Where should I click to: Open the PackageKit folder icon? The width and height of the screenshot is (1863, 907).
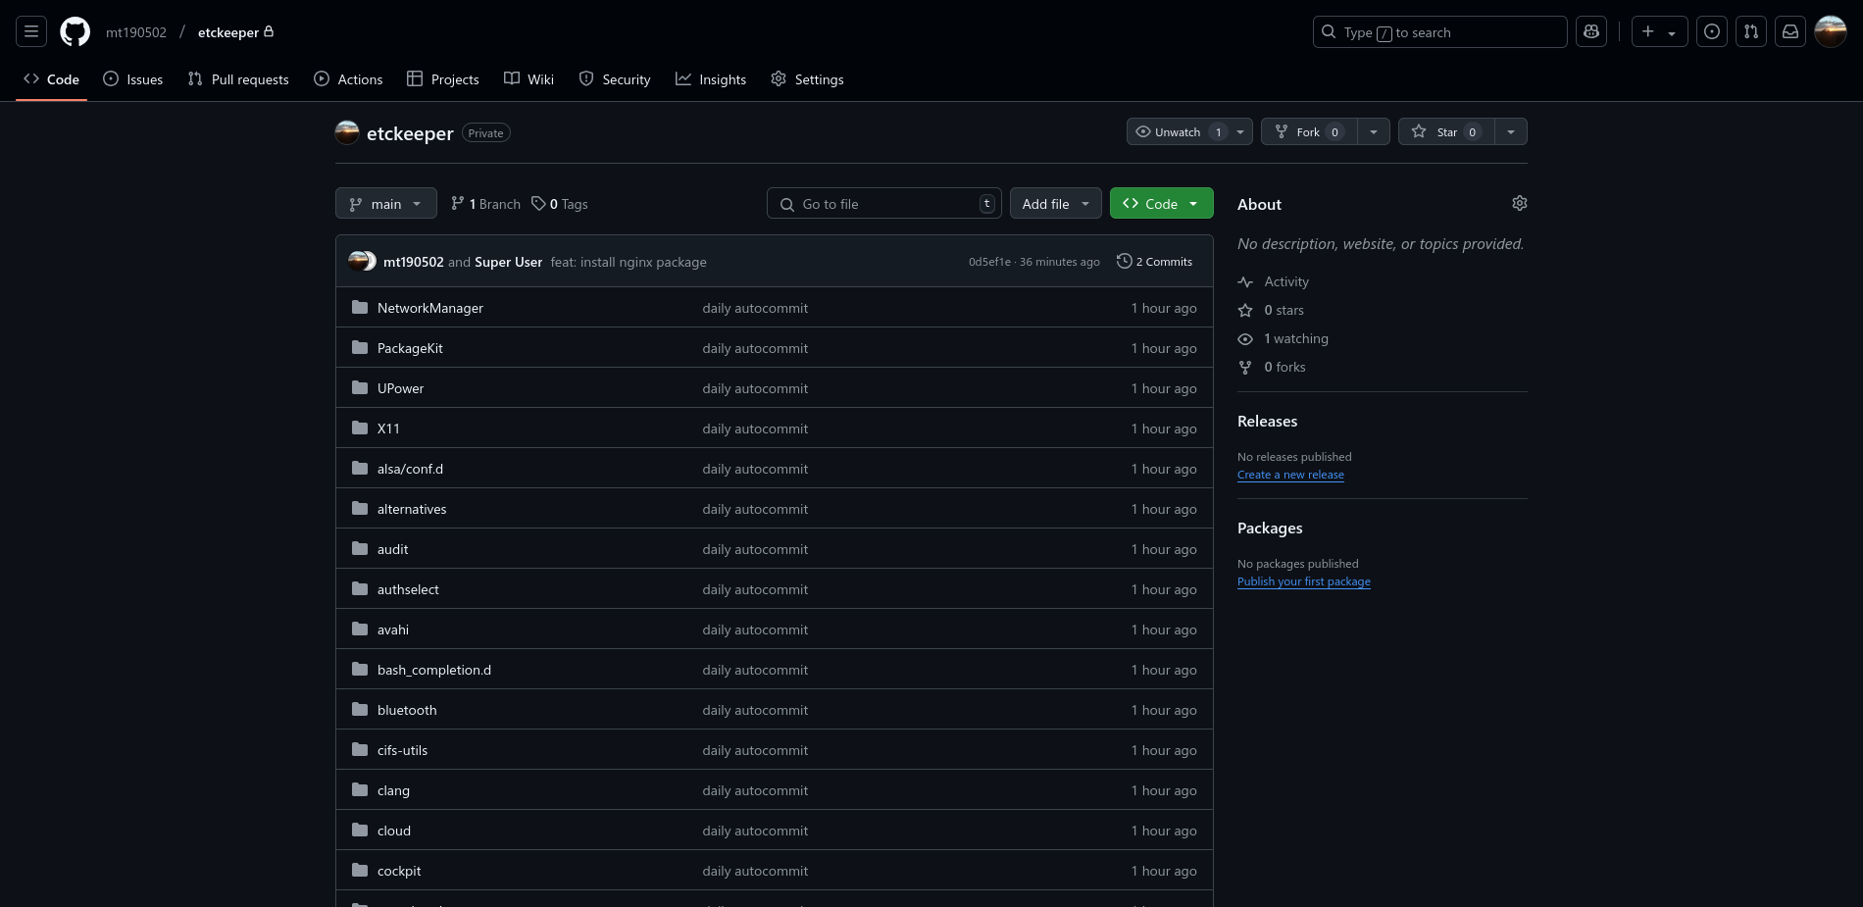(360, 347)
